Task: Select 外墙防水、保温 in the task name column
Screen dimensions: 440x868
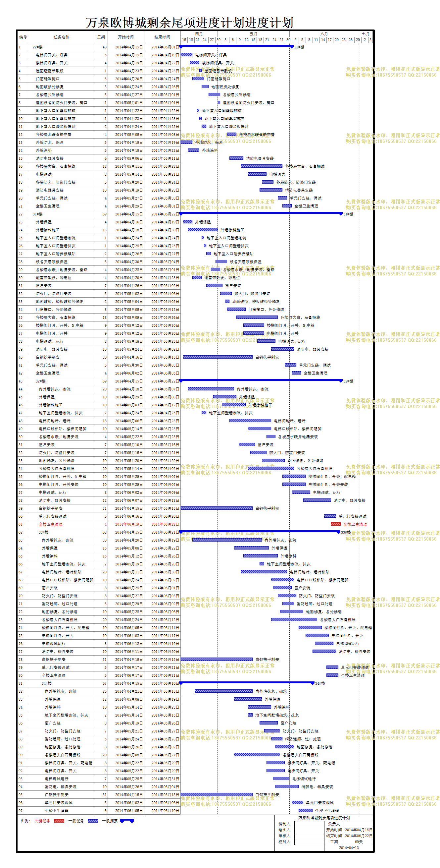Action: coord(50,143)
